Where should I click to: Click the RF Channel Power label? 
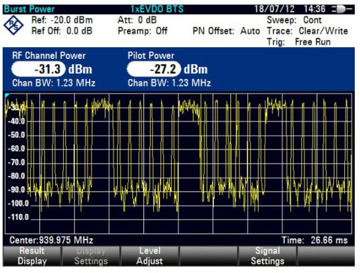point(49,56)
